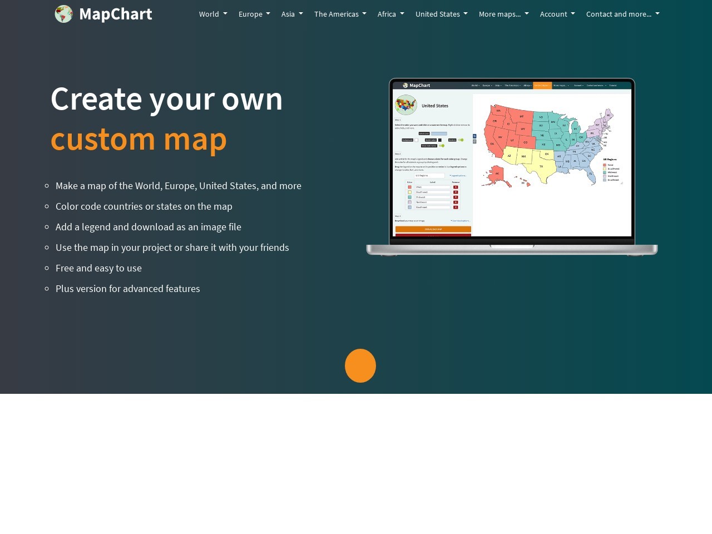Click 'Add a legend and download' bullet
This screenshot has width=712, height=534.
click(x=149, y=227)
